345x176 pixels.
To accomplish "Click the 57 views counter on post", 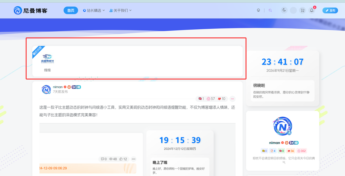I will (211, 99).
